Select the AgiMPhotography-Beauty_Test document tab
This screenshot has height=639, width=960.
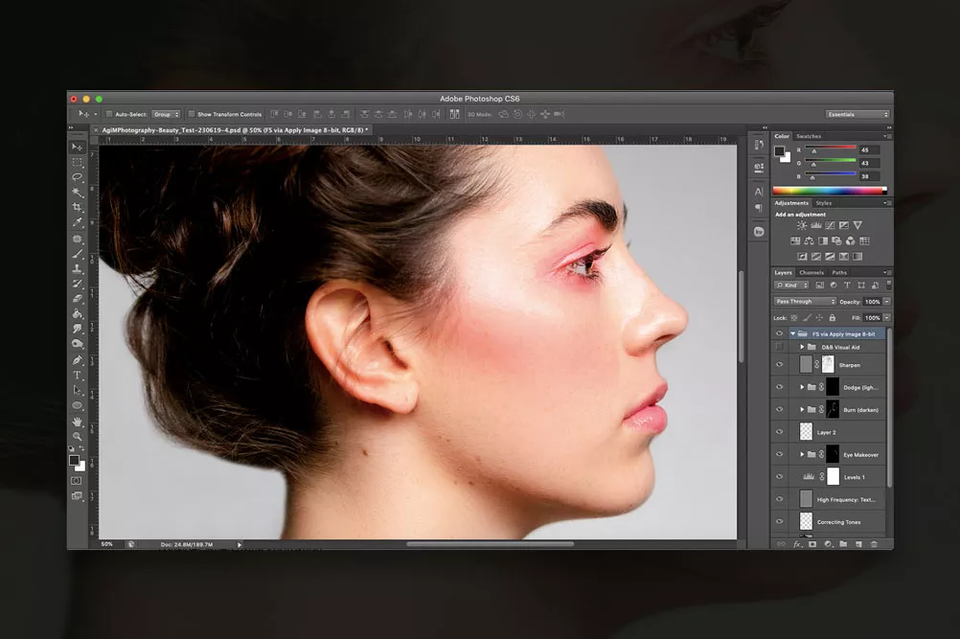pyautogui.click(x=235, y=129)
